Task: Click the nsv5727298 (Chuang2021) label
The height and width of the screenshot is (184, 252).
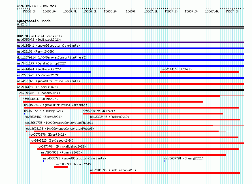Action: pyautogui.click(x=44, y=111)
